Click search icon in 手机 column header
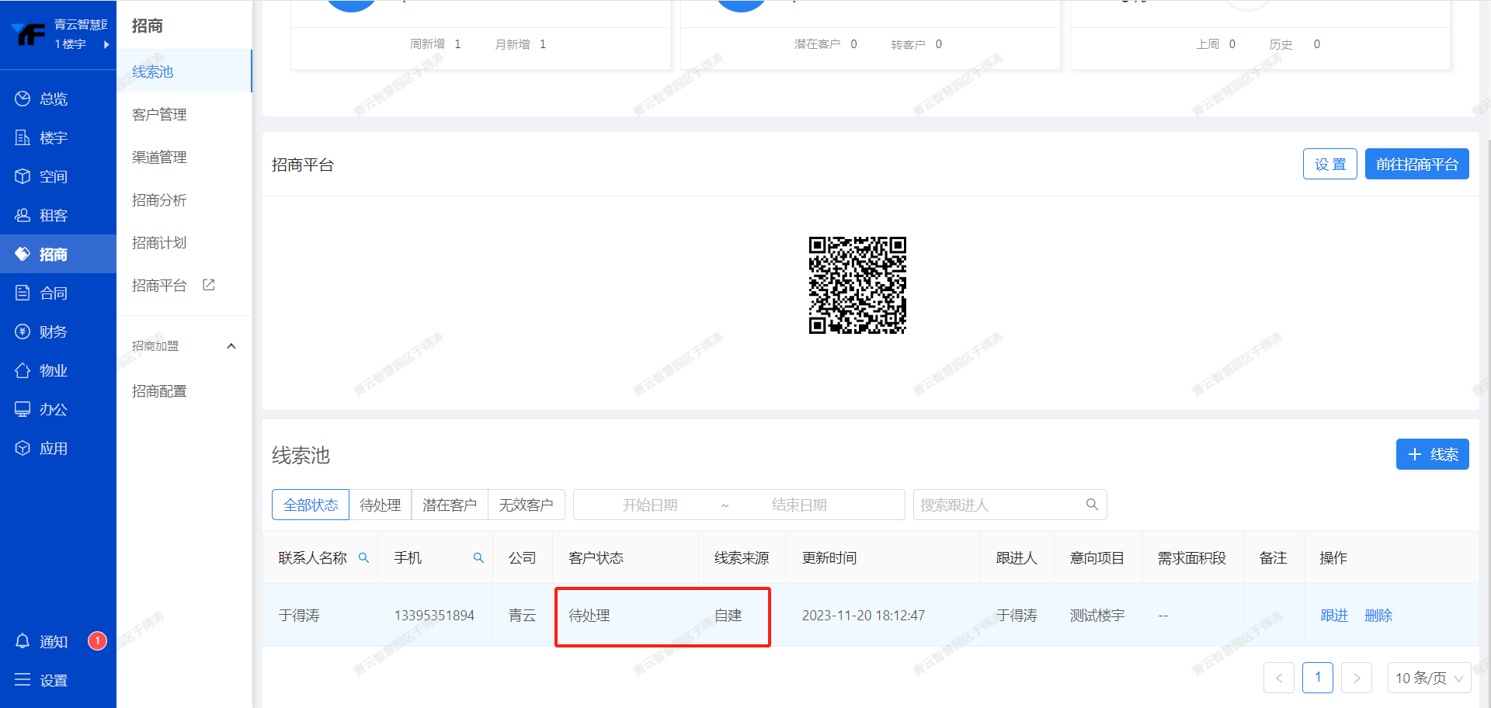The image size is (1491, 708). tap(478, 558)
